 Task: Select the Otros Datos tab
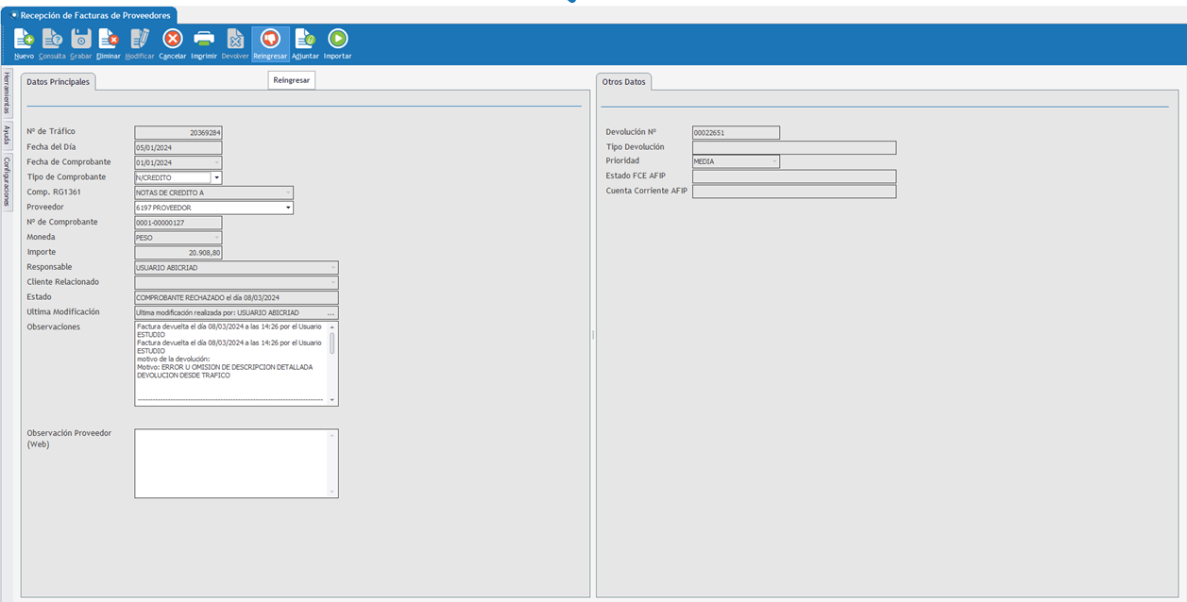pyautogui.click(x=624, y=82)
